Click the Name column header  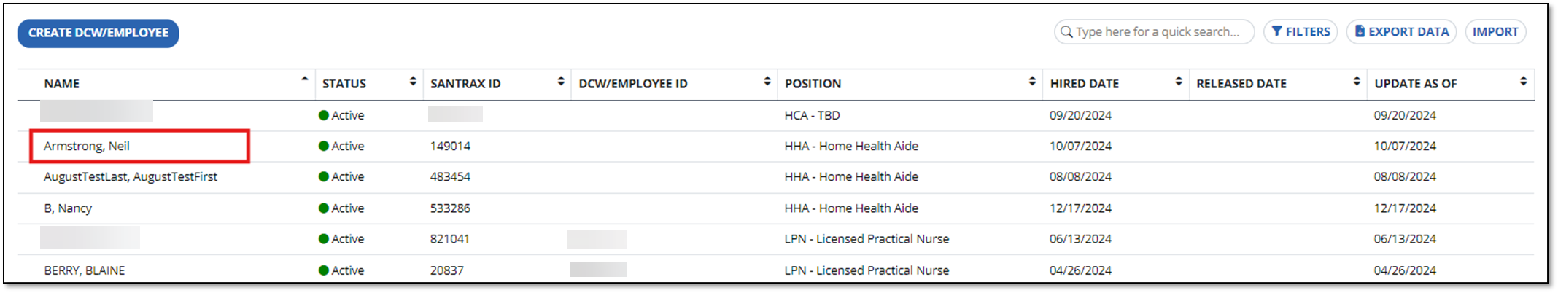[62, 84]
